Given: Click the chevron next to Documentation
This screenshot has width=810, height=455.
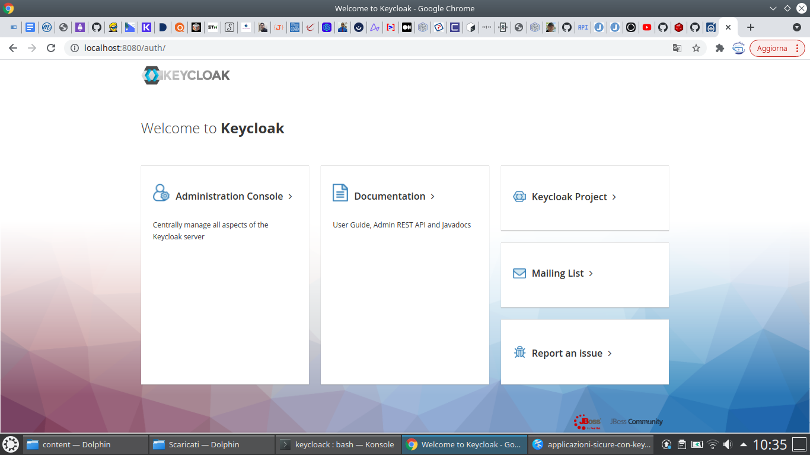Looking at the screenshot, I should click(432, 197).
